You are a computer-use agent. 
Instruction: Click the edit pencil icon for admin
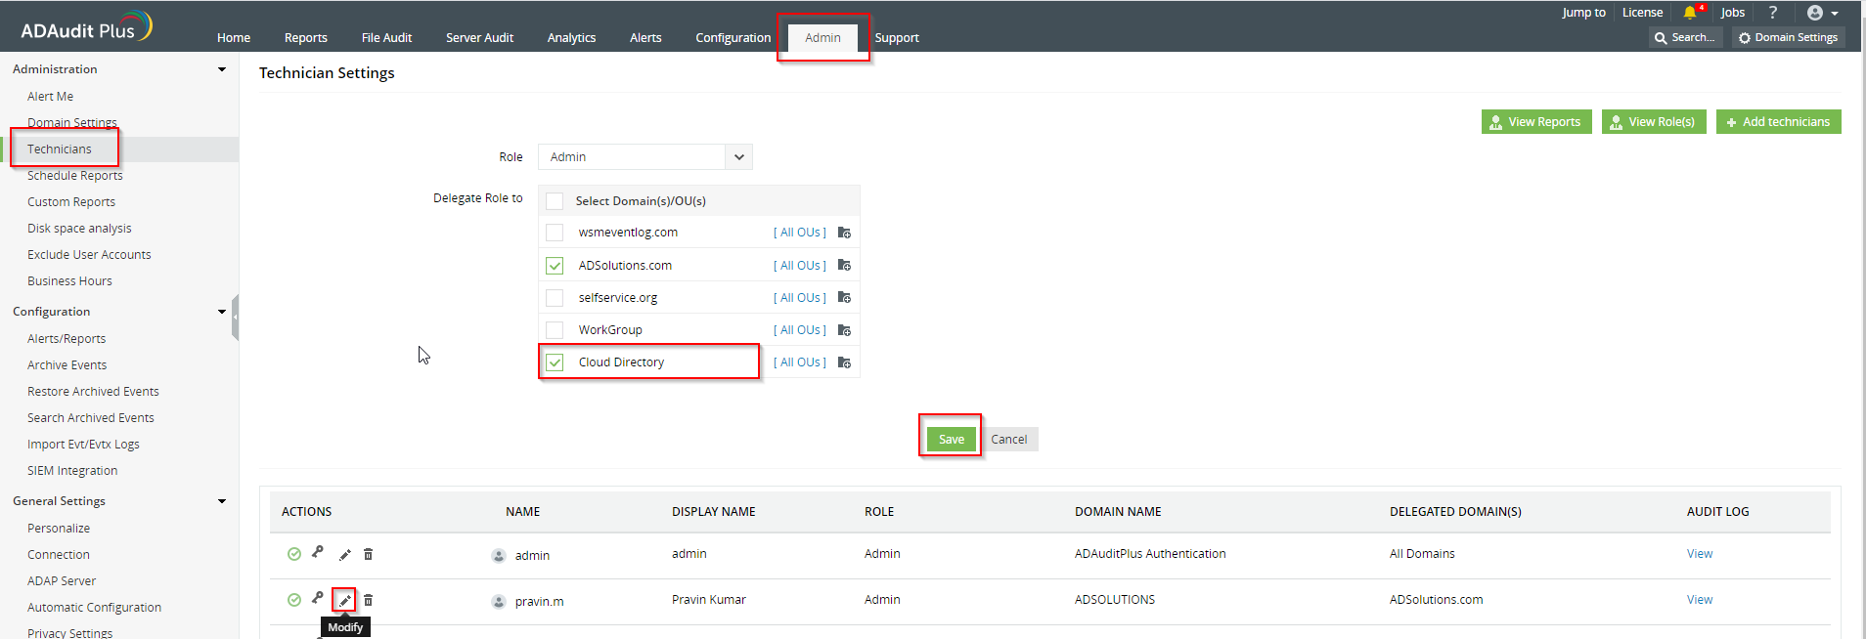click(x=344, y=554)
